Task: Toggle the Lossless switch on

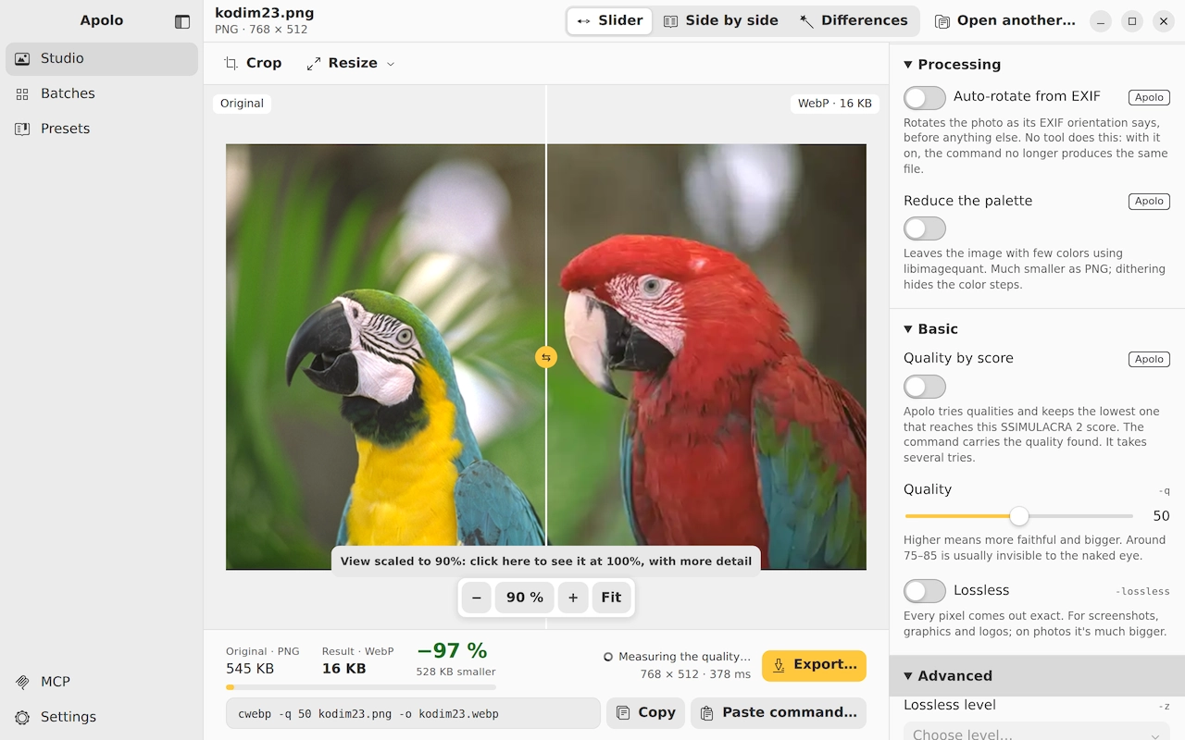Action: (925, 591)
